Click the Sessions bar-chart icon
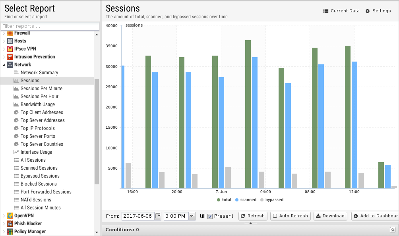The width and height of the screenshot is (399, 236). 16,81
